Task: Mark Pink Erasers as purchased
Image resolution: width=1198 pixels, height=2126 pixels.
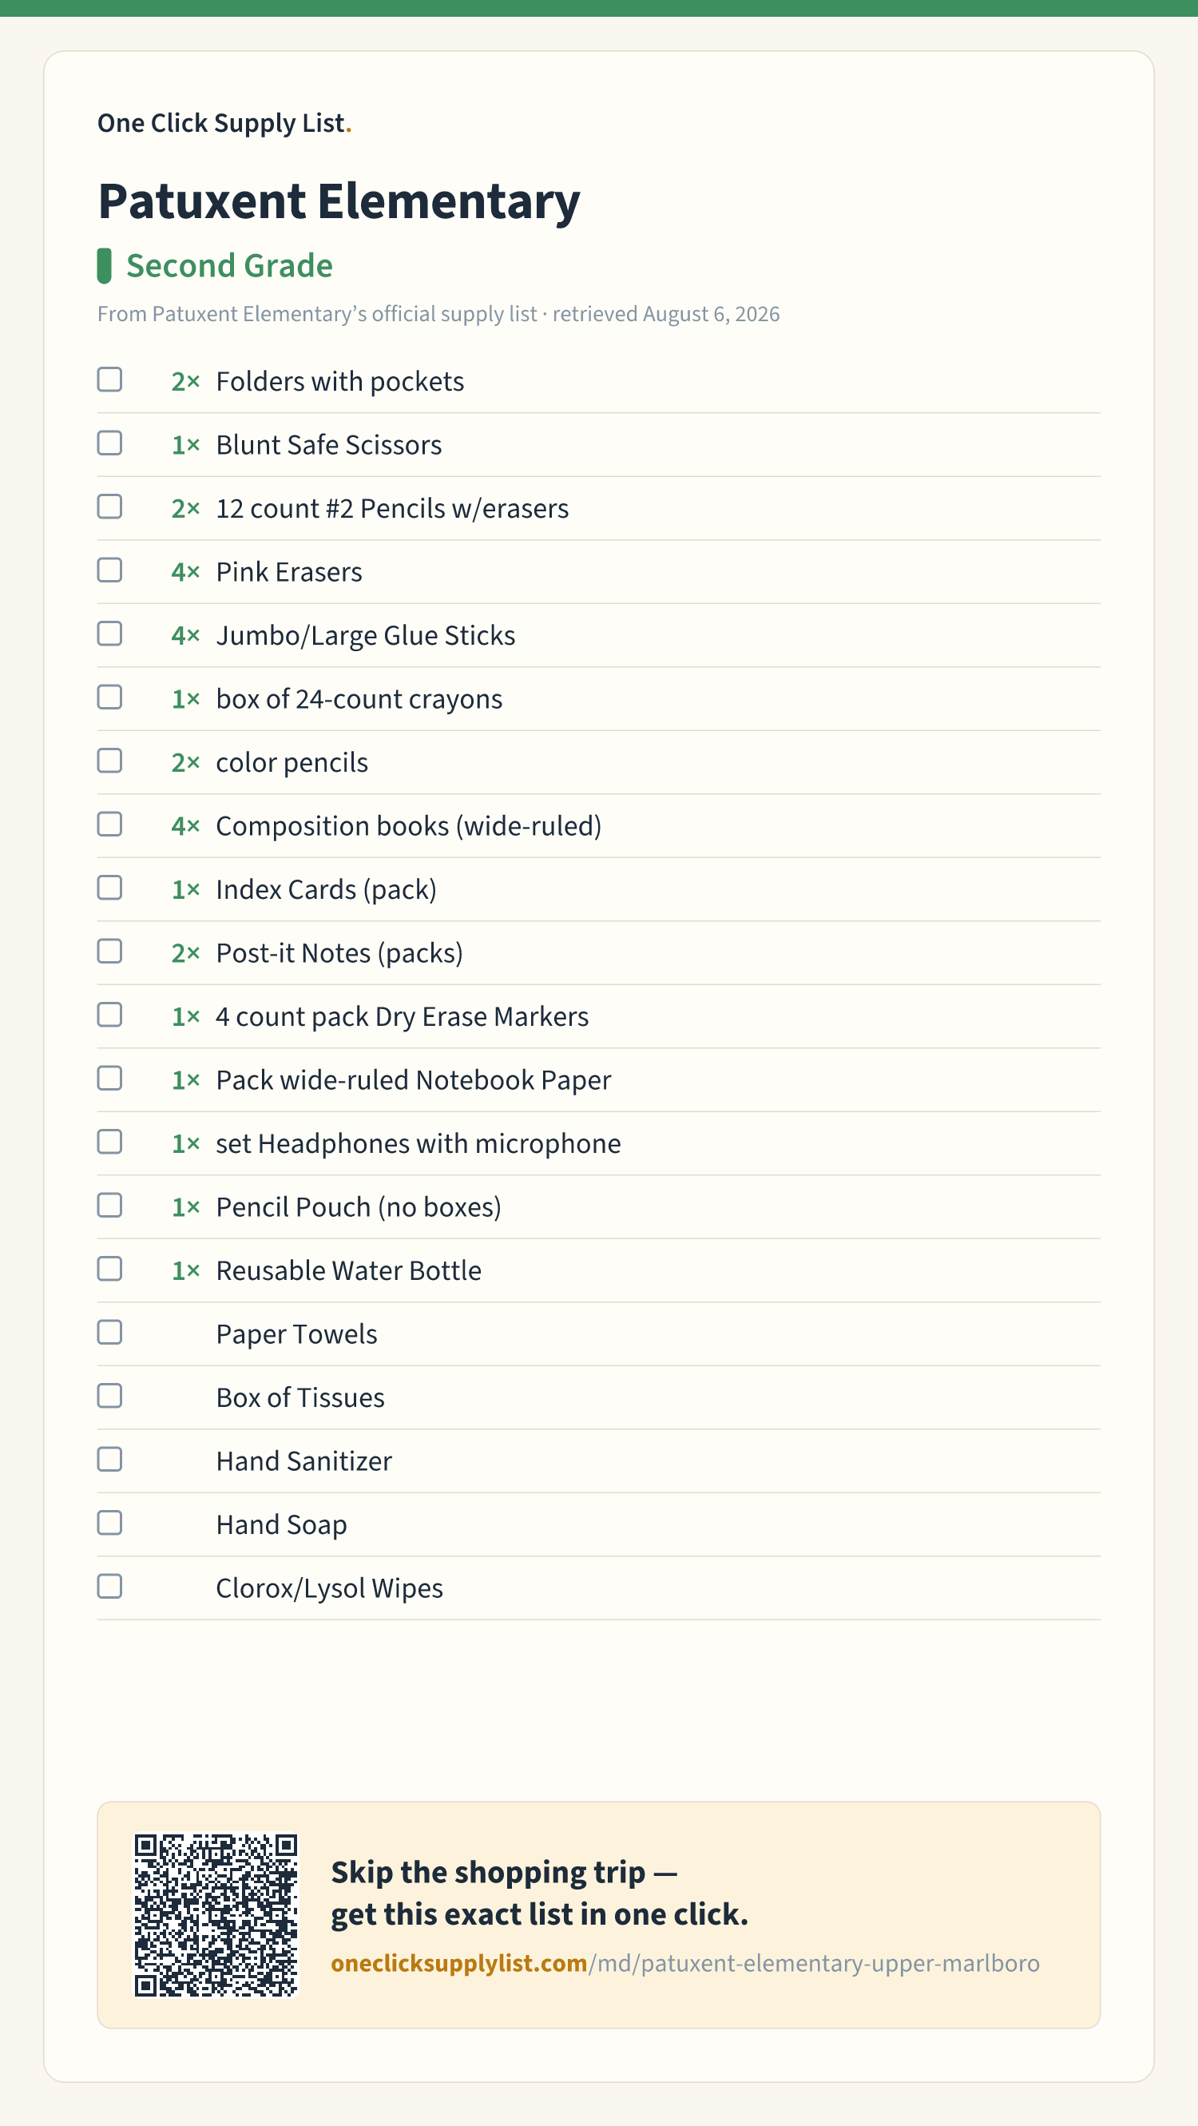Action: pyautogui.click(x=109, y=570)
